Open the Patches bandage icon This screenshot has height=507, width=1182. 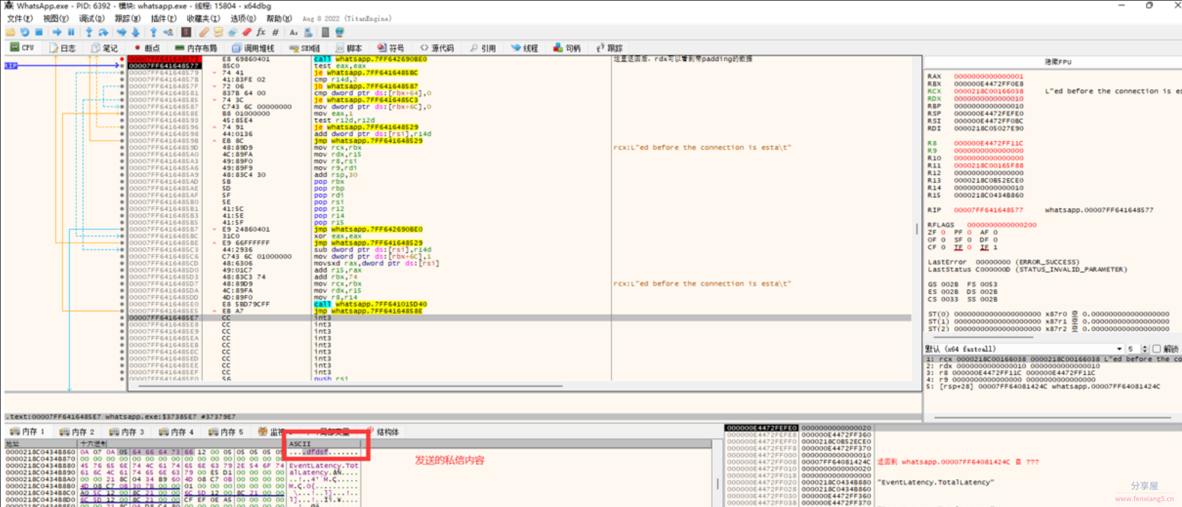[x=204, y=32]
